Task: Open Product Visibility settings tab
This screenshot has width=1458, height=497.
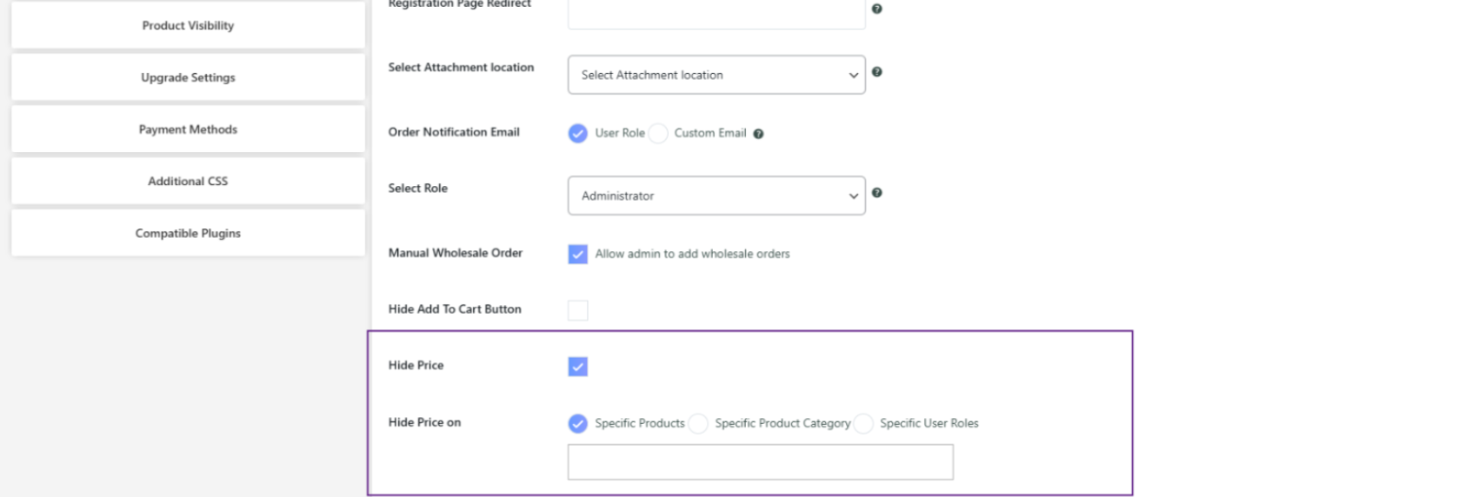Action: pyautogui.click(x=188, y=25)
